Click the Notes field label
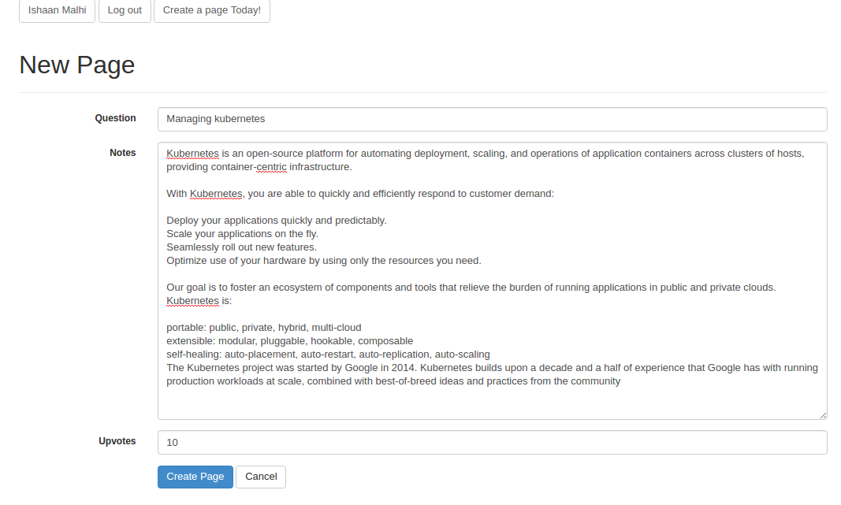The height and width of the screenshot is (505, 841). (x=122, y=153)
